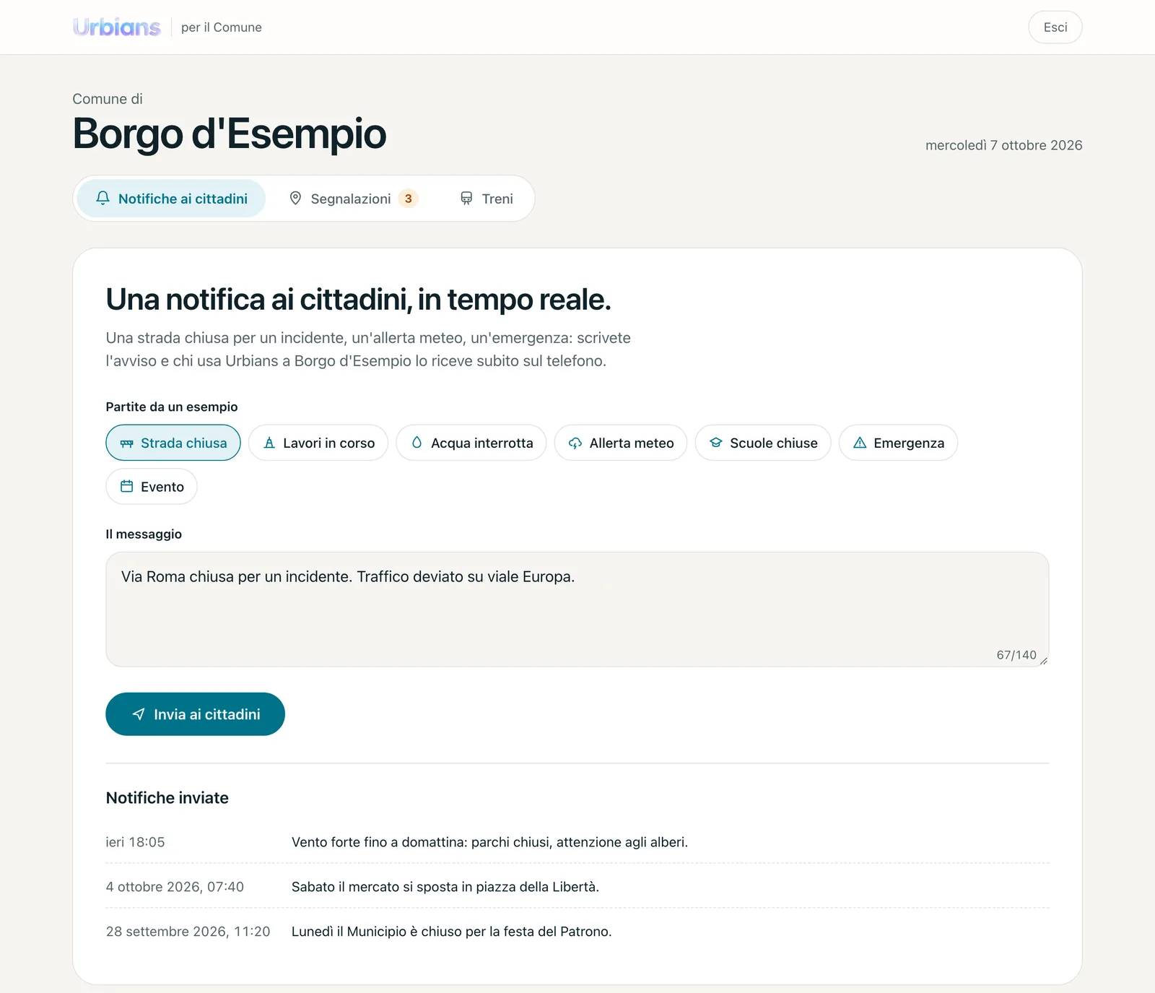Click the notification 'Lunedì il Municipio è chiuso'
This screenshot has width=1155, height=993.
click(452, 932)
